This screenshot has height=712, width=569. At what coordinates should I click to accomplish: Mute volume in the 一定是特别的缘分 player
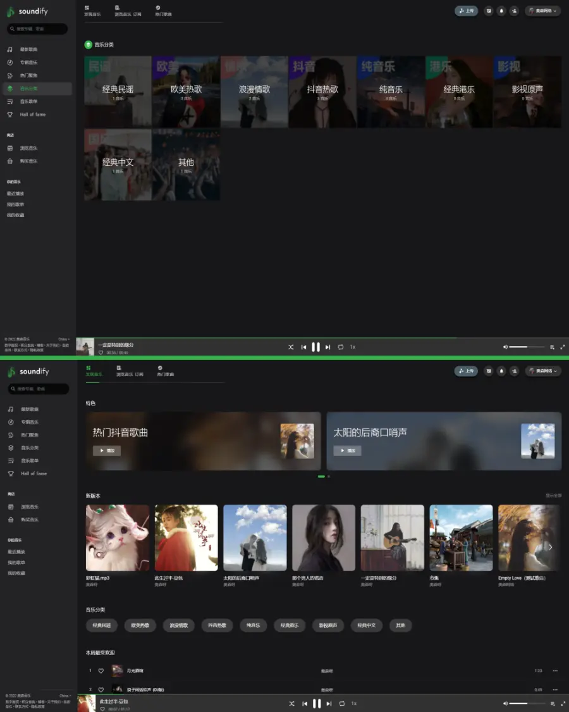point(505,347)
